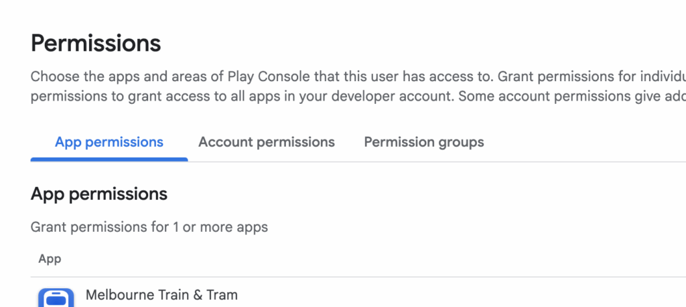
Task: Click the 'Grant permissions for 1 or more apps' text
Action: click(x=149, y=227)
